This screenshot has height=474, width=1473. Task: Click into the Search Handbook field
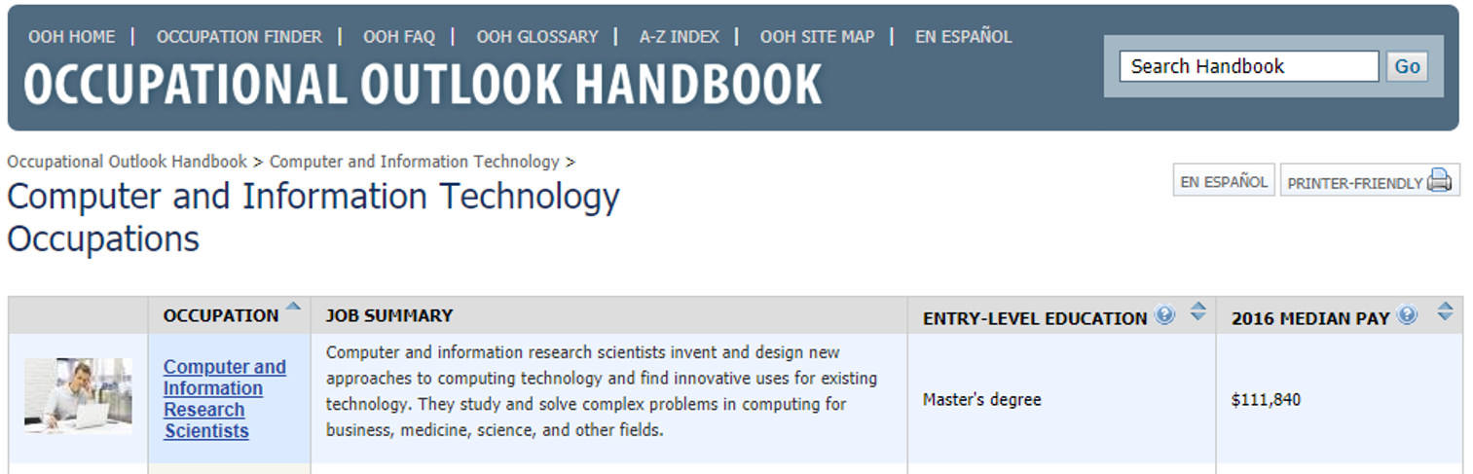point(1249,66)
